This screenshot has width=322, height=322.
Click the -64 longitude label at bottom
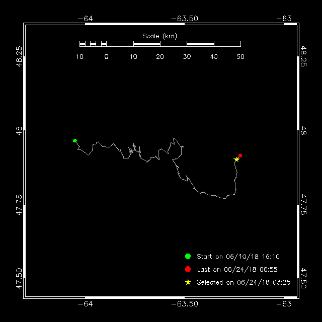[85, 304]
